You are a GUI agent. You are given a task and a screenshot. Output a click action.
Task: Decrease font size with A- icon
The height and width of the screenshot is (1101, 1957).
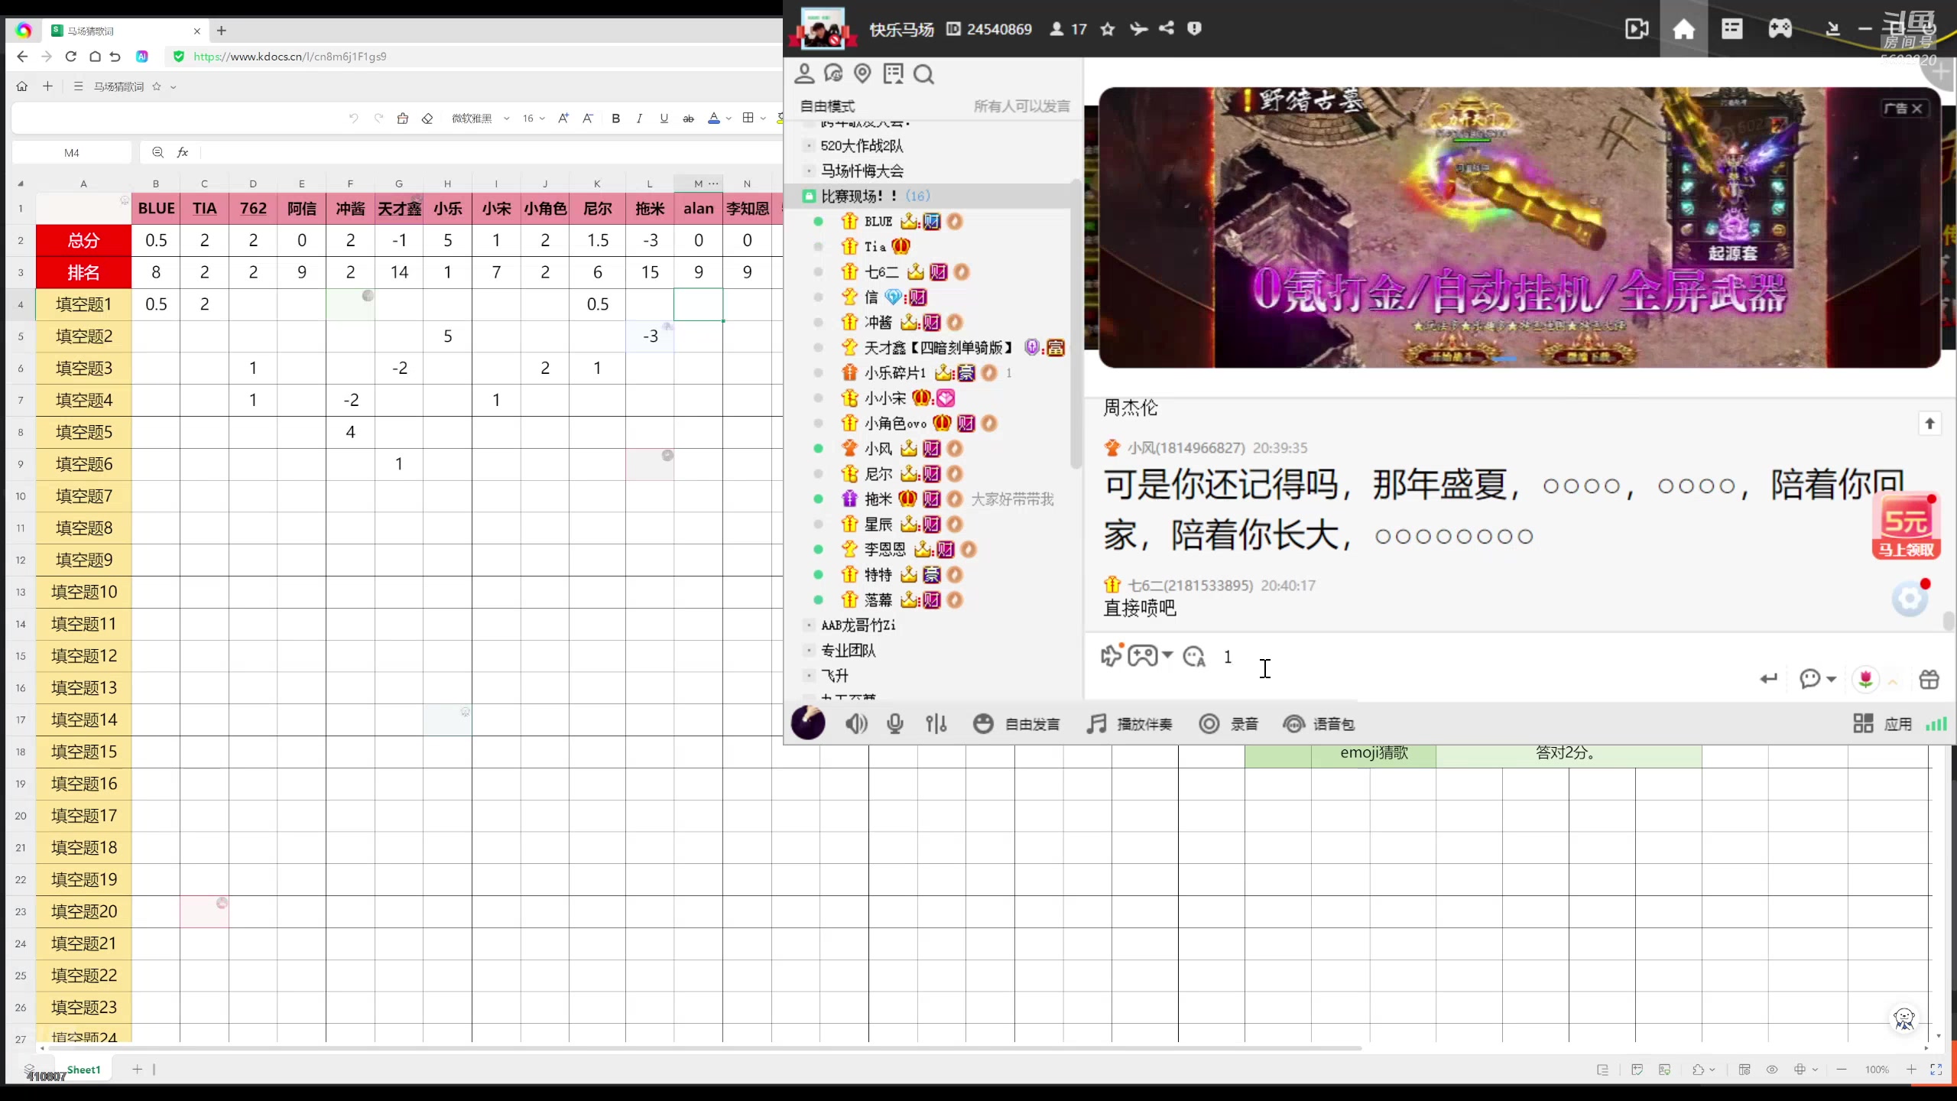(588, 119)
